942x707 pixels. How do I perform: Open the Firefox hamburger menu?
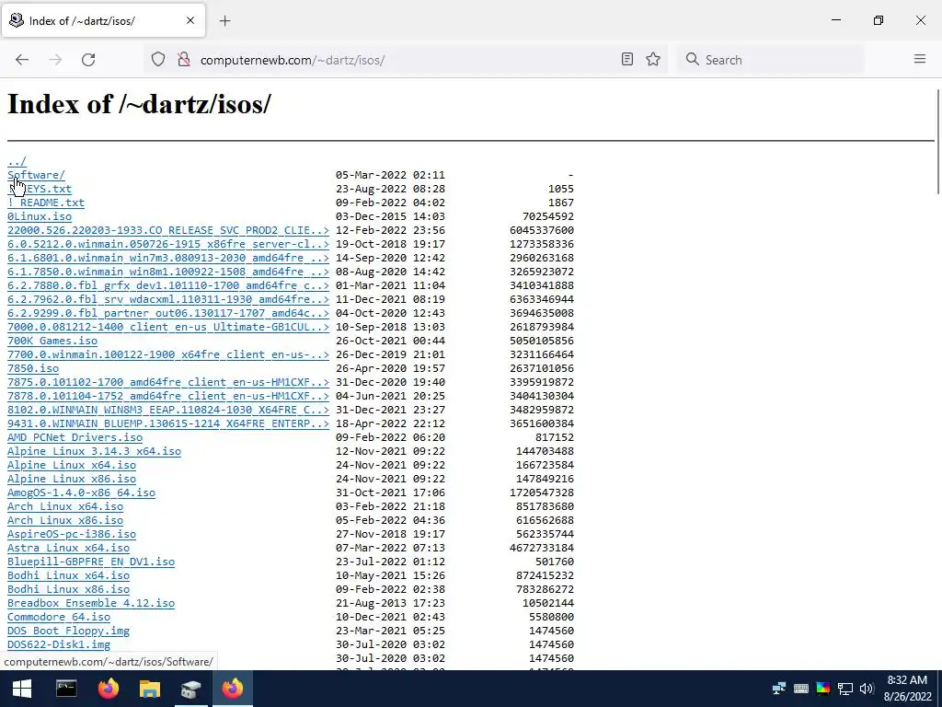(x=920, y=59)
